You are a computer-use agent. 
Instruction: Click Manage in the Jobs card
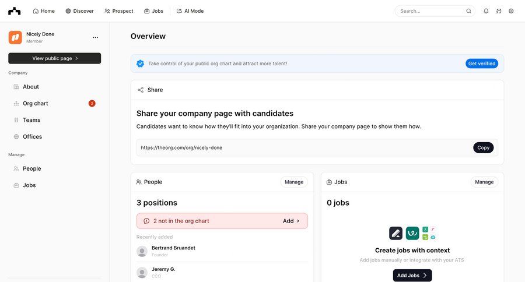coord(484,182)
